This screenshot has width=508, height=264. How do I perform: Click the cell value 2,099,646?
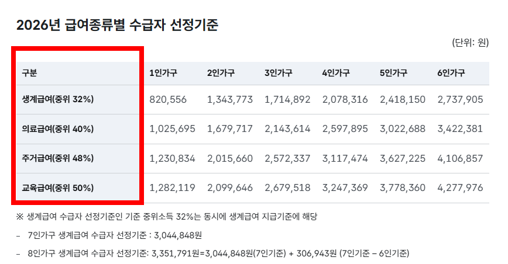tap(229, 187)
